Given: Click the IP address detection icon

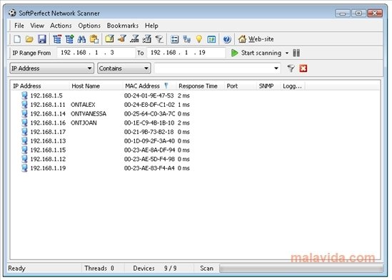Looking at the screenshot, I should (x=211, y=39).
